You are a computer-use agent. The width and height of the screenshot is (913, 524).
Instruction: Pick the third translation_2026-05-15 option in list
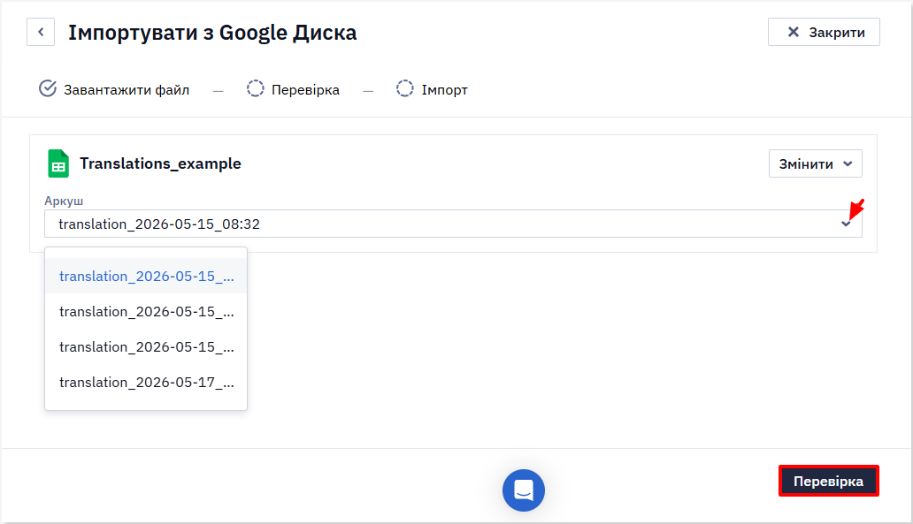tap(146, 346)
